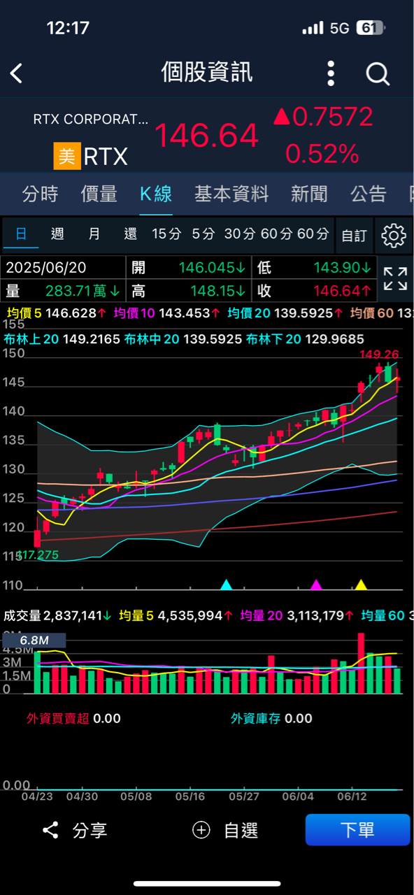Open the 新聞 tab
This screenshot has height=895, width=414.
[309, 194]
